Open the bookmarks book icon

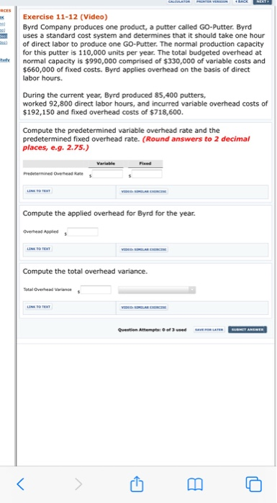196,484
